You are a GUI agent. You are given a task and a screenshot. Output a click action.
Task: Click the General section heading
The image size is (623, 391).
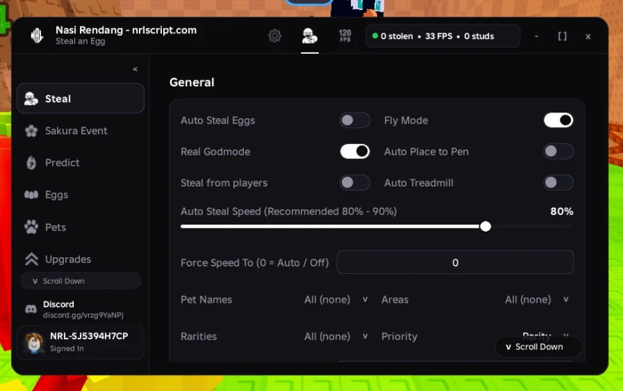(x=192, y=82)
